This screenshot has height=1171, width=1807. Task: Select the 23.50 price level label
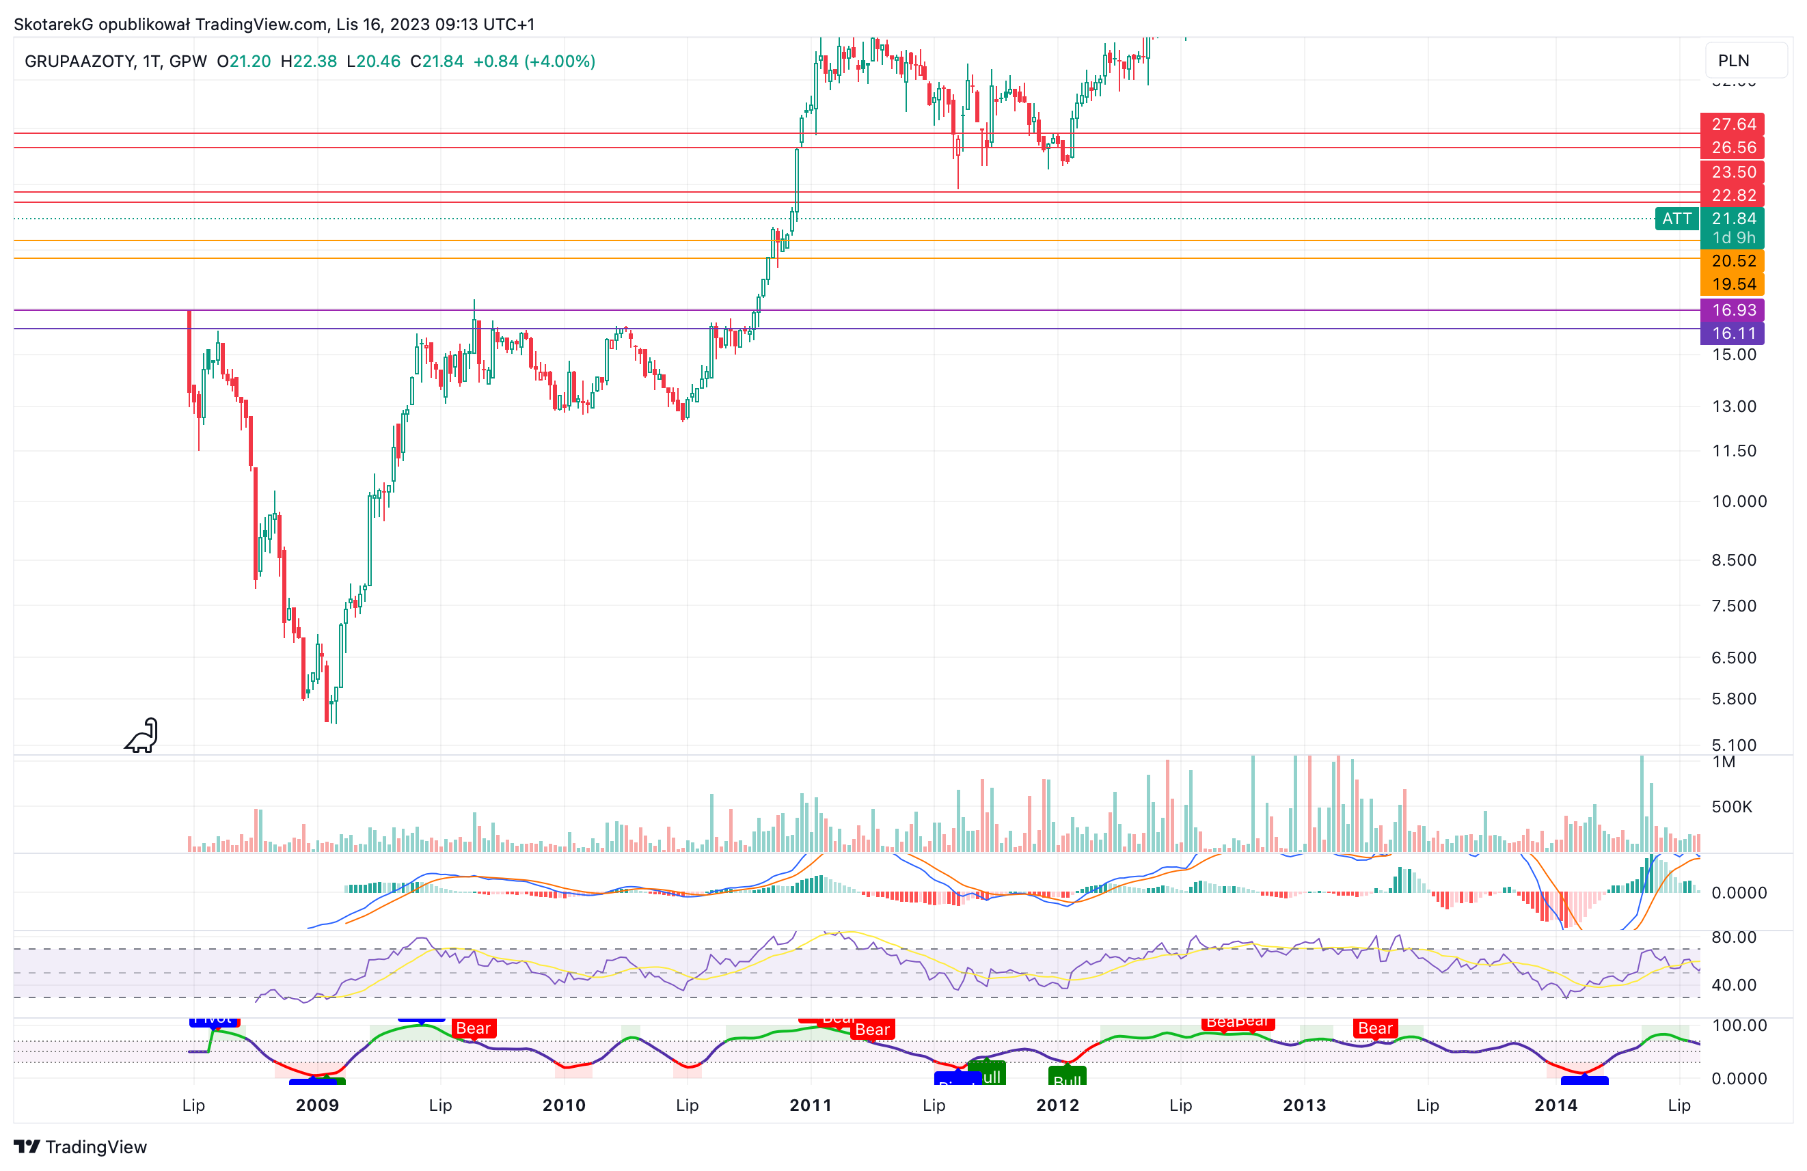(x=1732, y=171)
